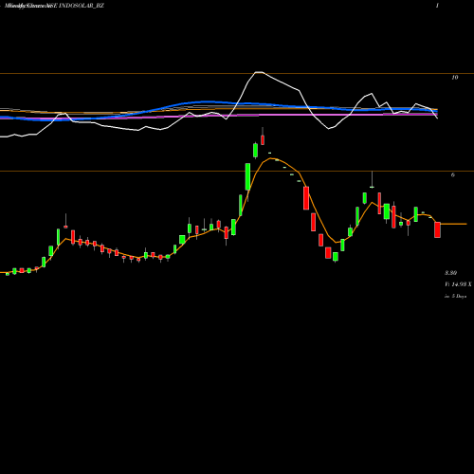
Task: Click the highest red candlestick near the peak
Action: click(x=263, y=139)
